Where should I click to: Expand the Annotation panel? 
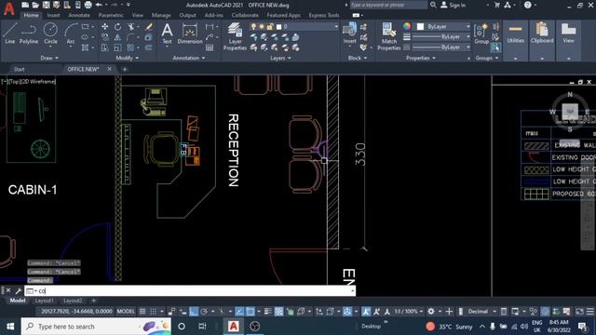coord(189,58)
